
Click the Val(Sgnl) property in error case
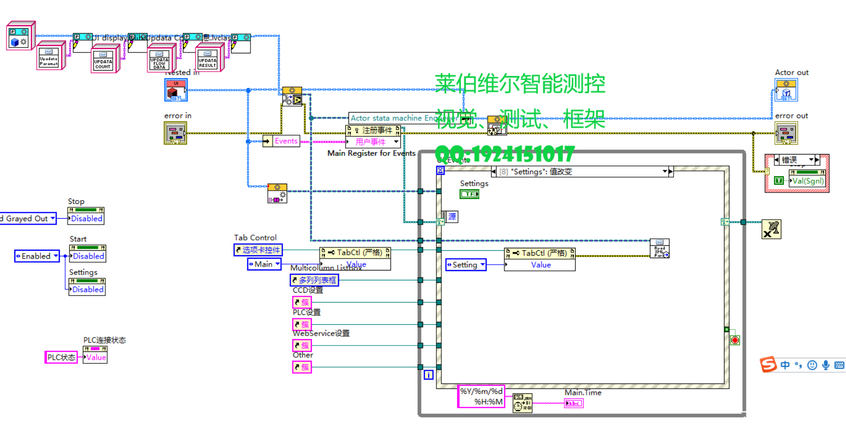(807, 181)
